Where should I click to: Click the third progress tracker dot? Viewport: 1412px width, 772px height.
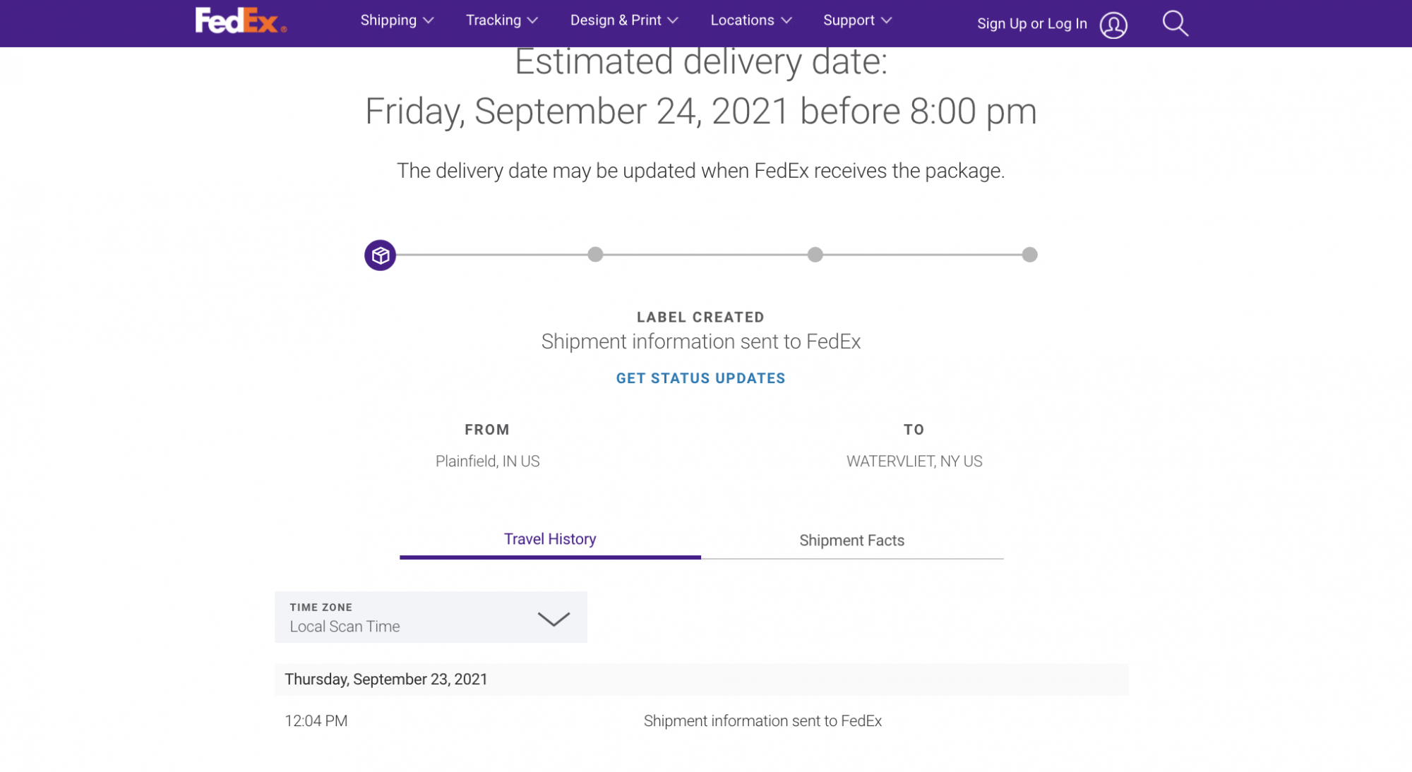[815, 255]
